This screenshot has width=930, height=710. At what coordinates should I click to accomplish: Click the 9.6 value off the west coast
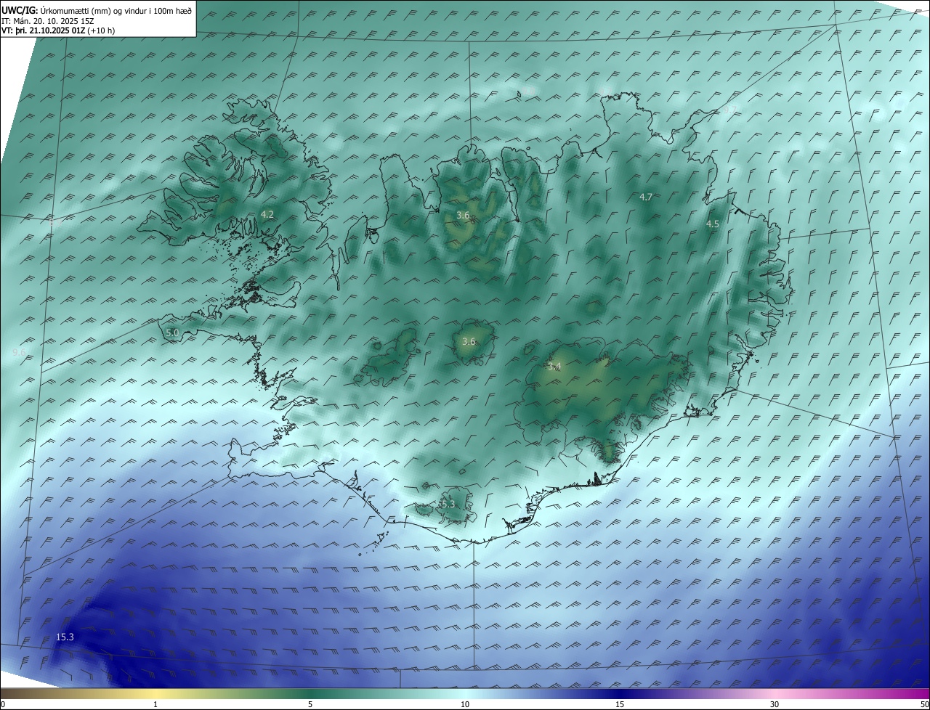[x=20, y=352]
